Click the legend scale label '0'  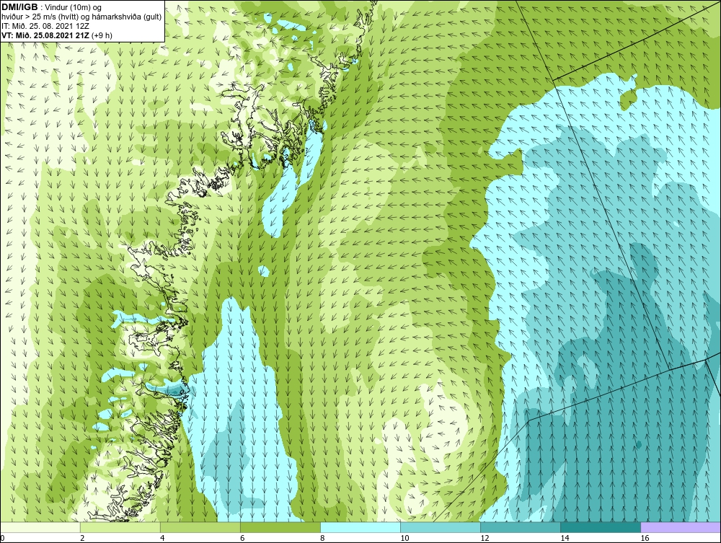tap(2, 538)
